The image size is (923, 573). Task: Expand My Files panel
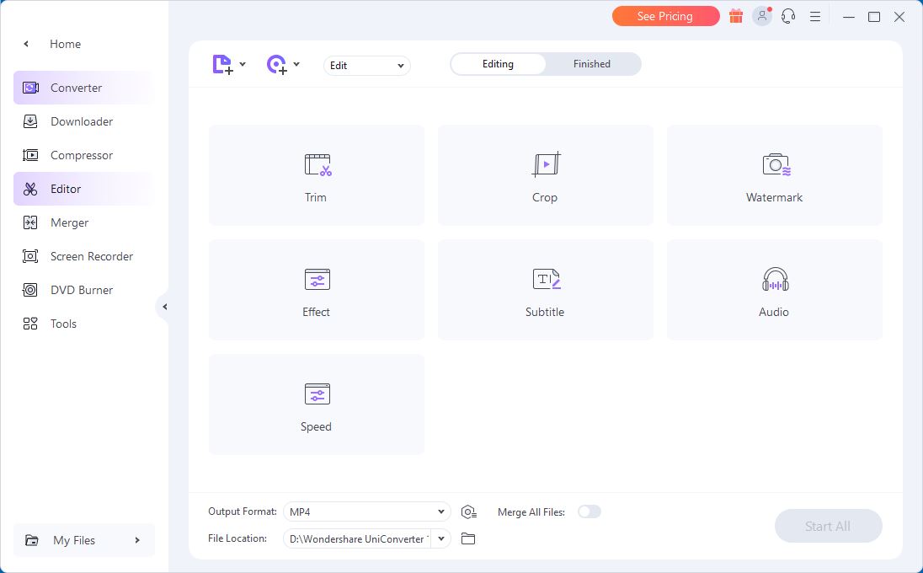(x=83, y=540)
